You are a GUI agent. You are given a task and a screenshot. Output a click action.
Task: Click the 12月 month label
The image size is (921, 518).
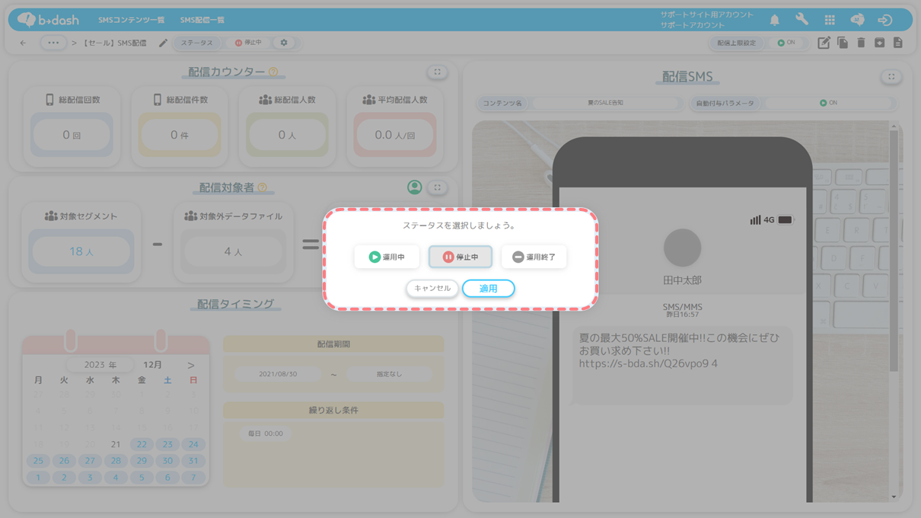(x=153, y=365)
